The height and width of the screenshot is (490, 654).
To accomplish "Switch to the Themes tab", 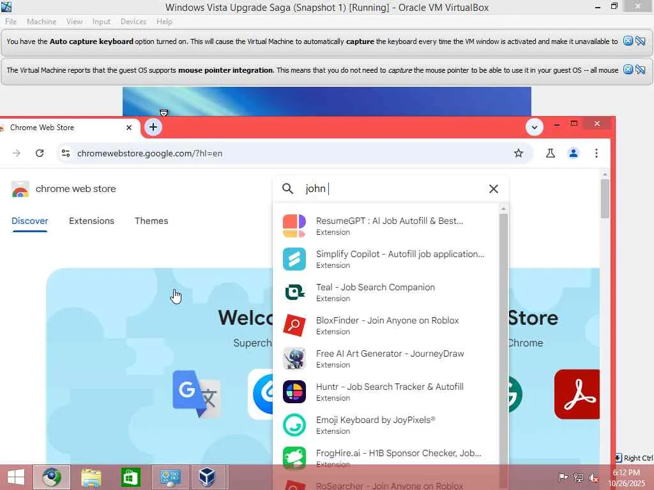I will [151, 221].
